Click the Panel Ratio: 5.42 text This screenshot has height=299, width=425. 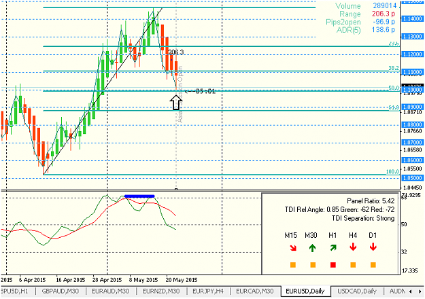pyautogui.click(x=371, y=201)
